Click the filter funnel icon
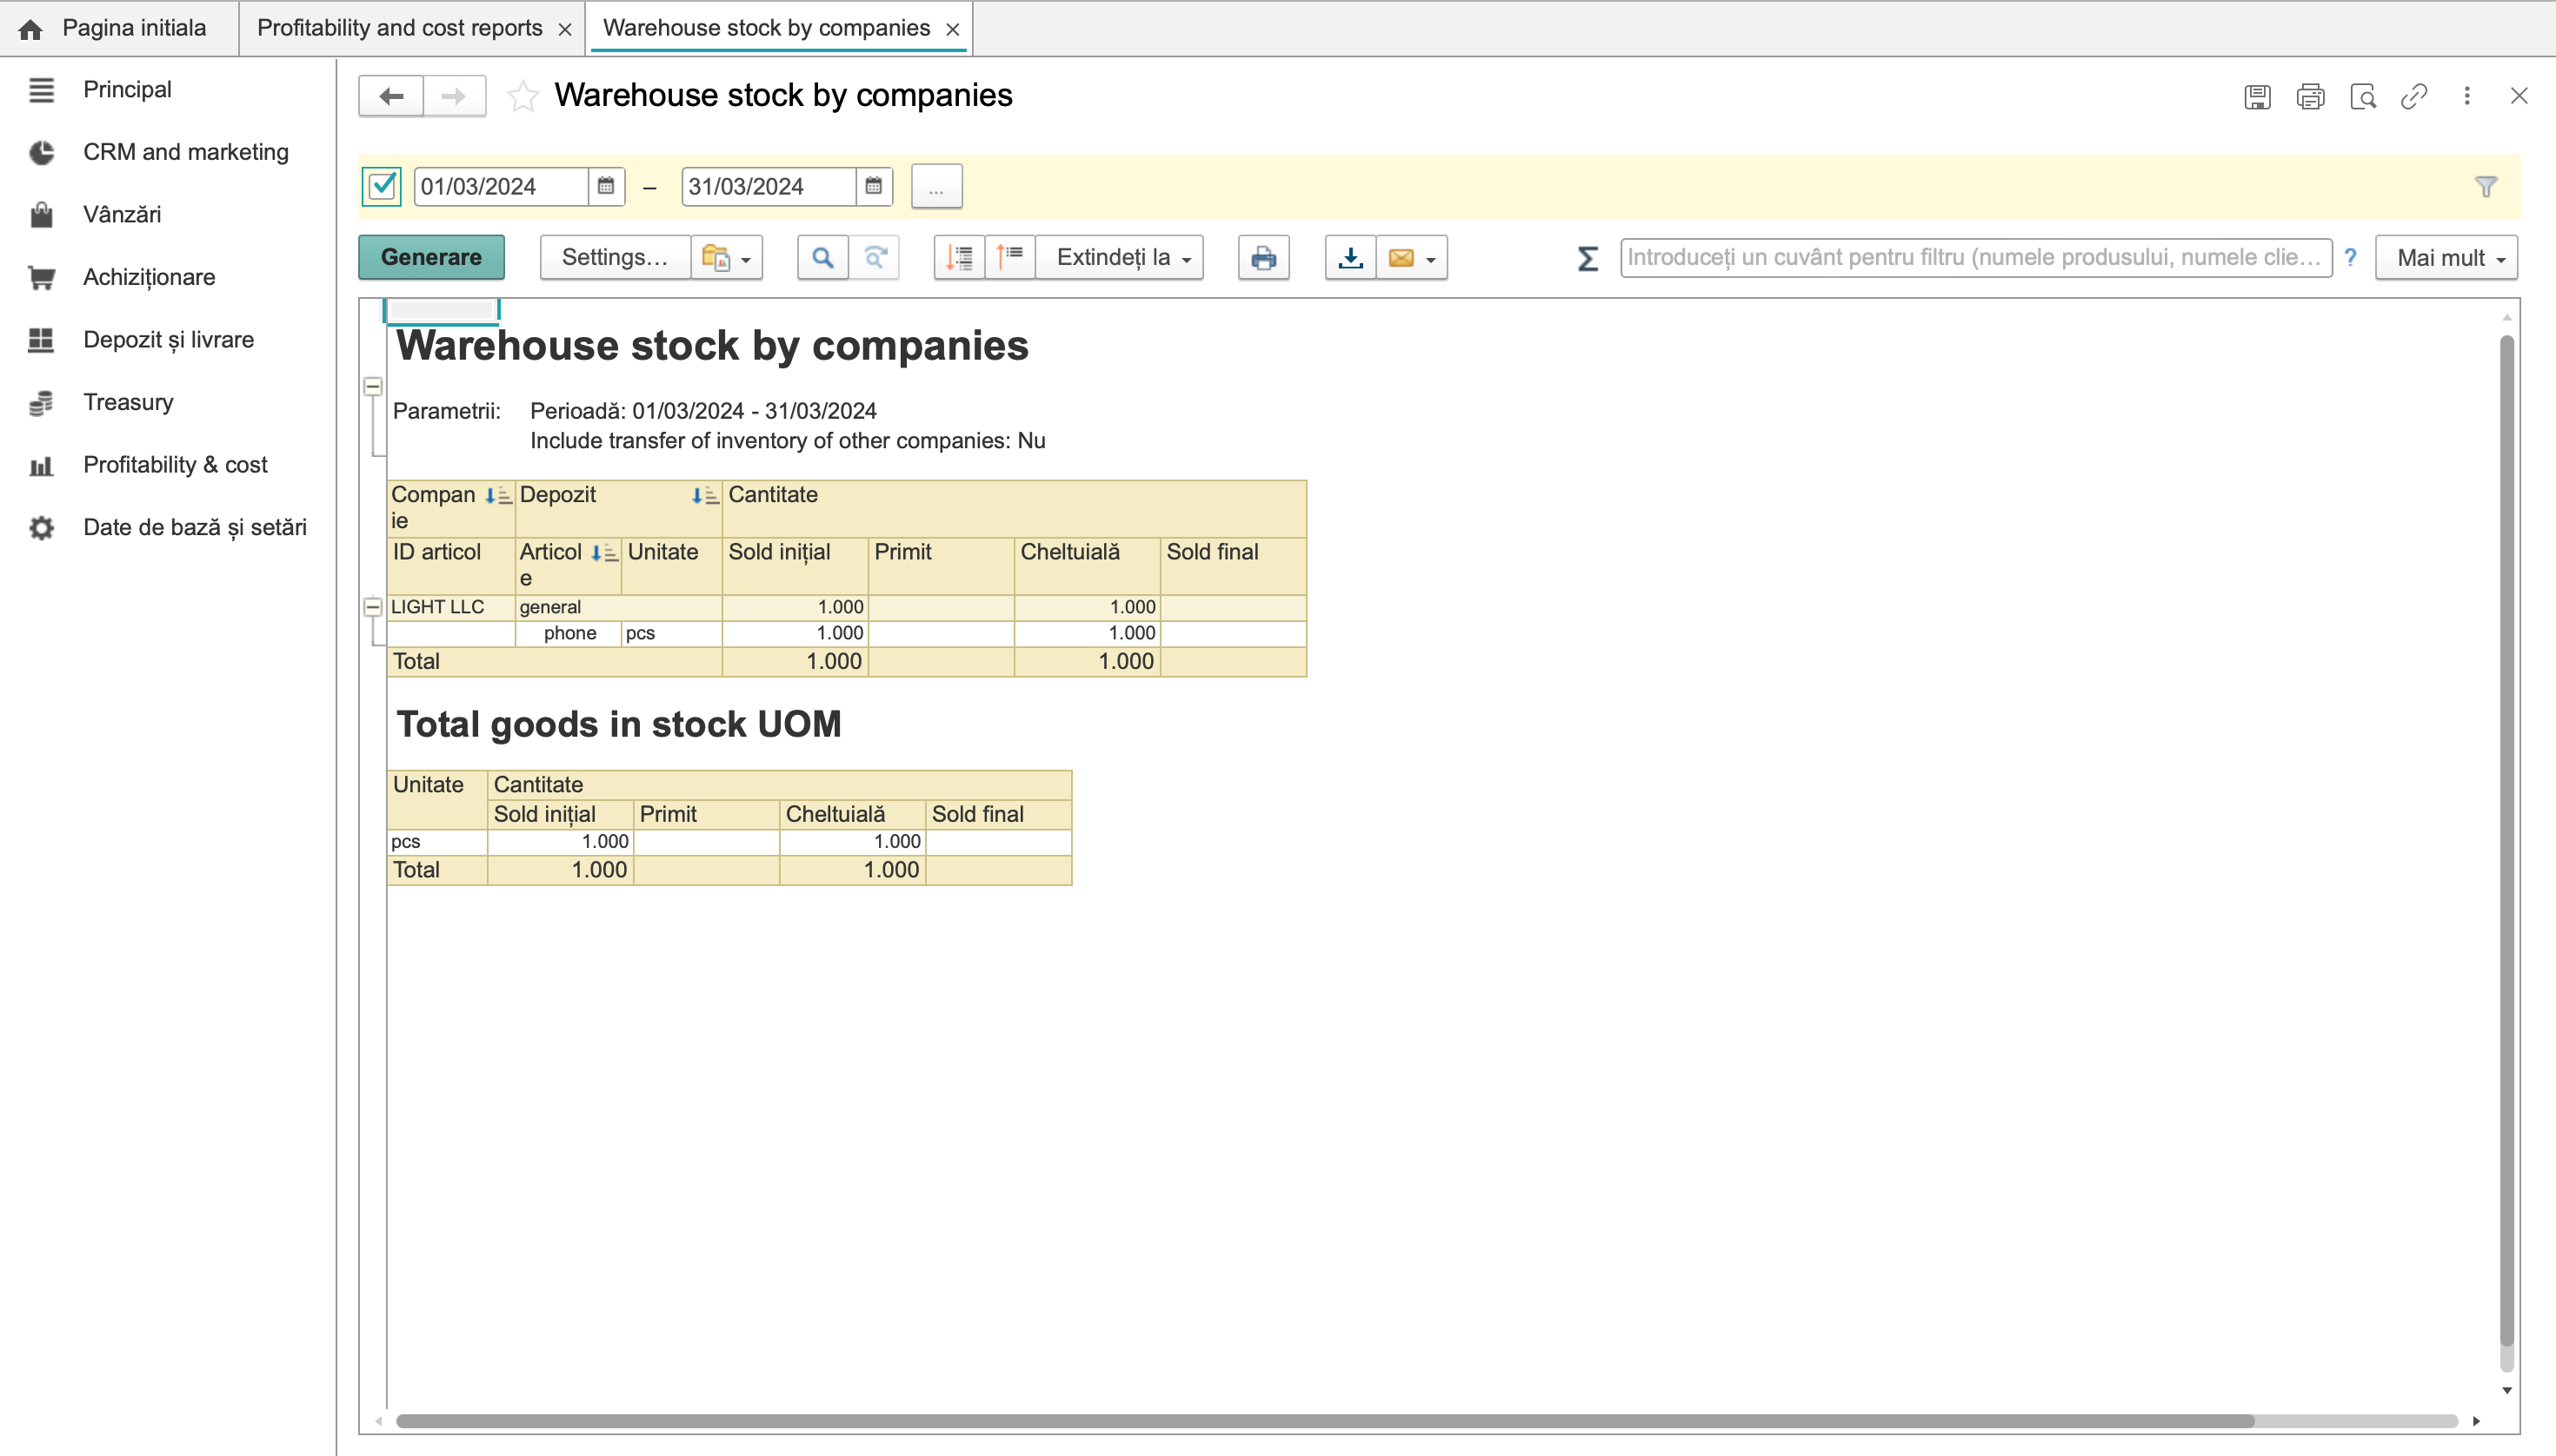Screen dimensions: 2556x1456 pos(2486,187)
